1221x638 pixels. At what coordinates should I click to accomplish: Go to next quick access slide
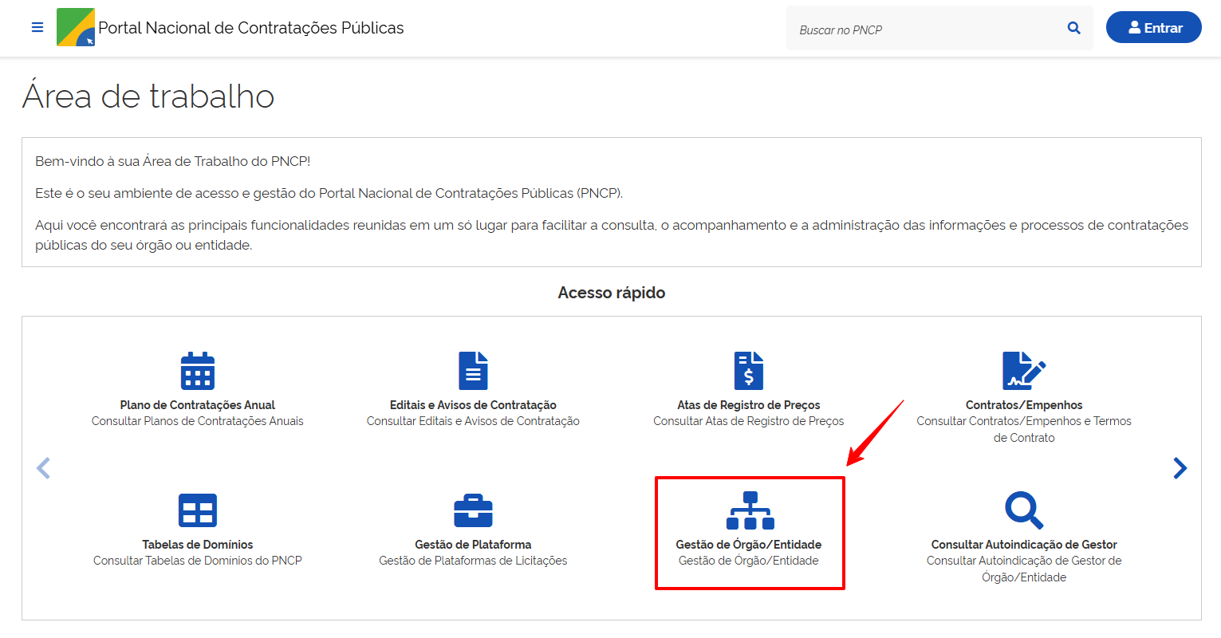(x=1180, y=468)
